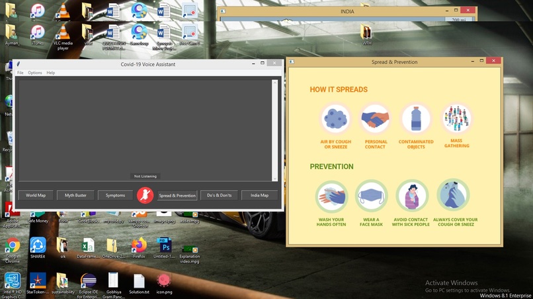This screenshot has height=299, width=533.
Task: Open the Help menu in Voice Assistant
Action: (x=51, y=73)
